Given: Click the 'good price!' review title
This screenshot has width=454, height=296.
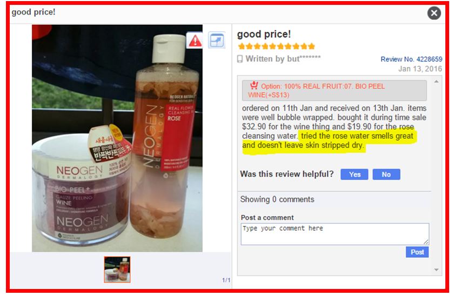Looking at the screenshot, I should tap(264, 34).
